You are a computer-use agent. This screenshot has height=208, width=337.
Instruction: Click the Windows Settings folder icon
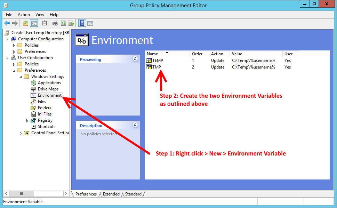[x=27, y=77]
